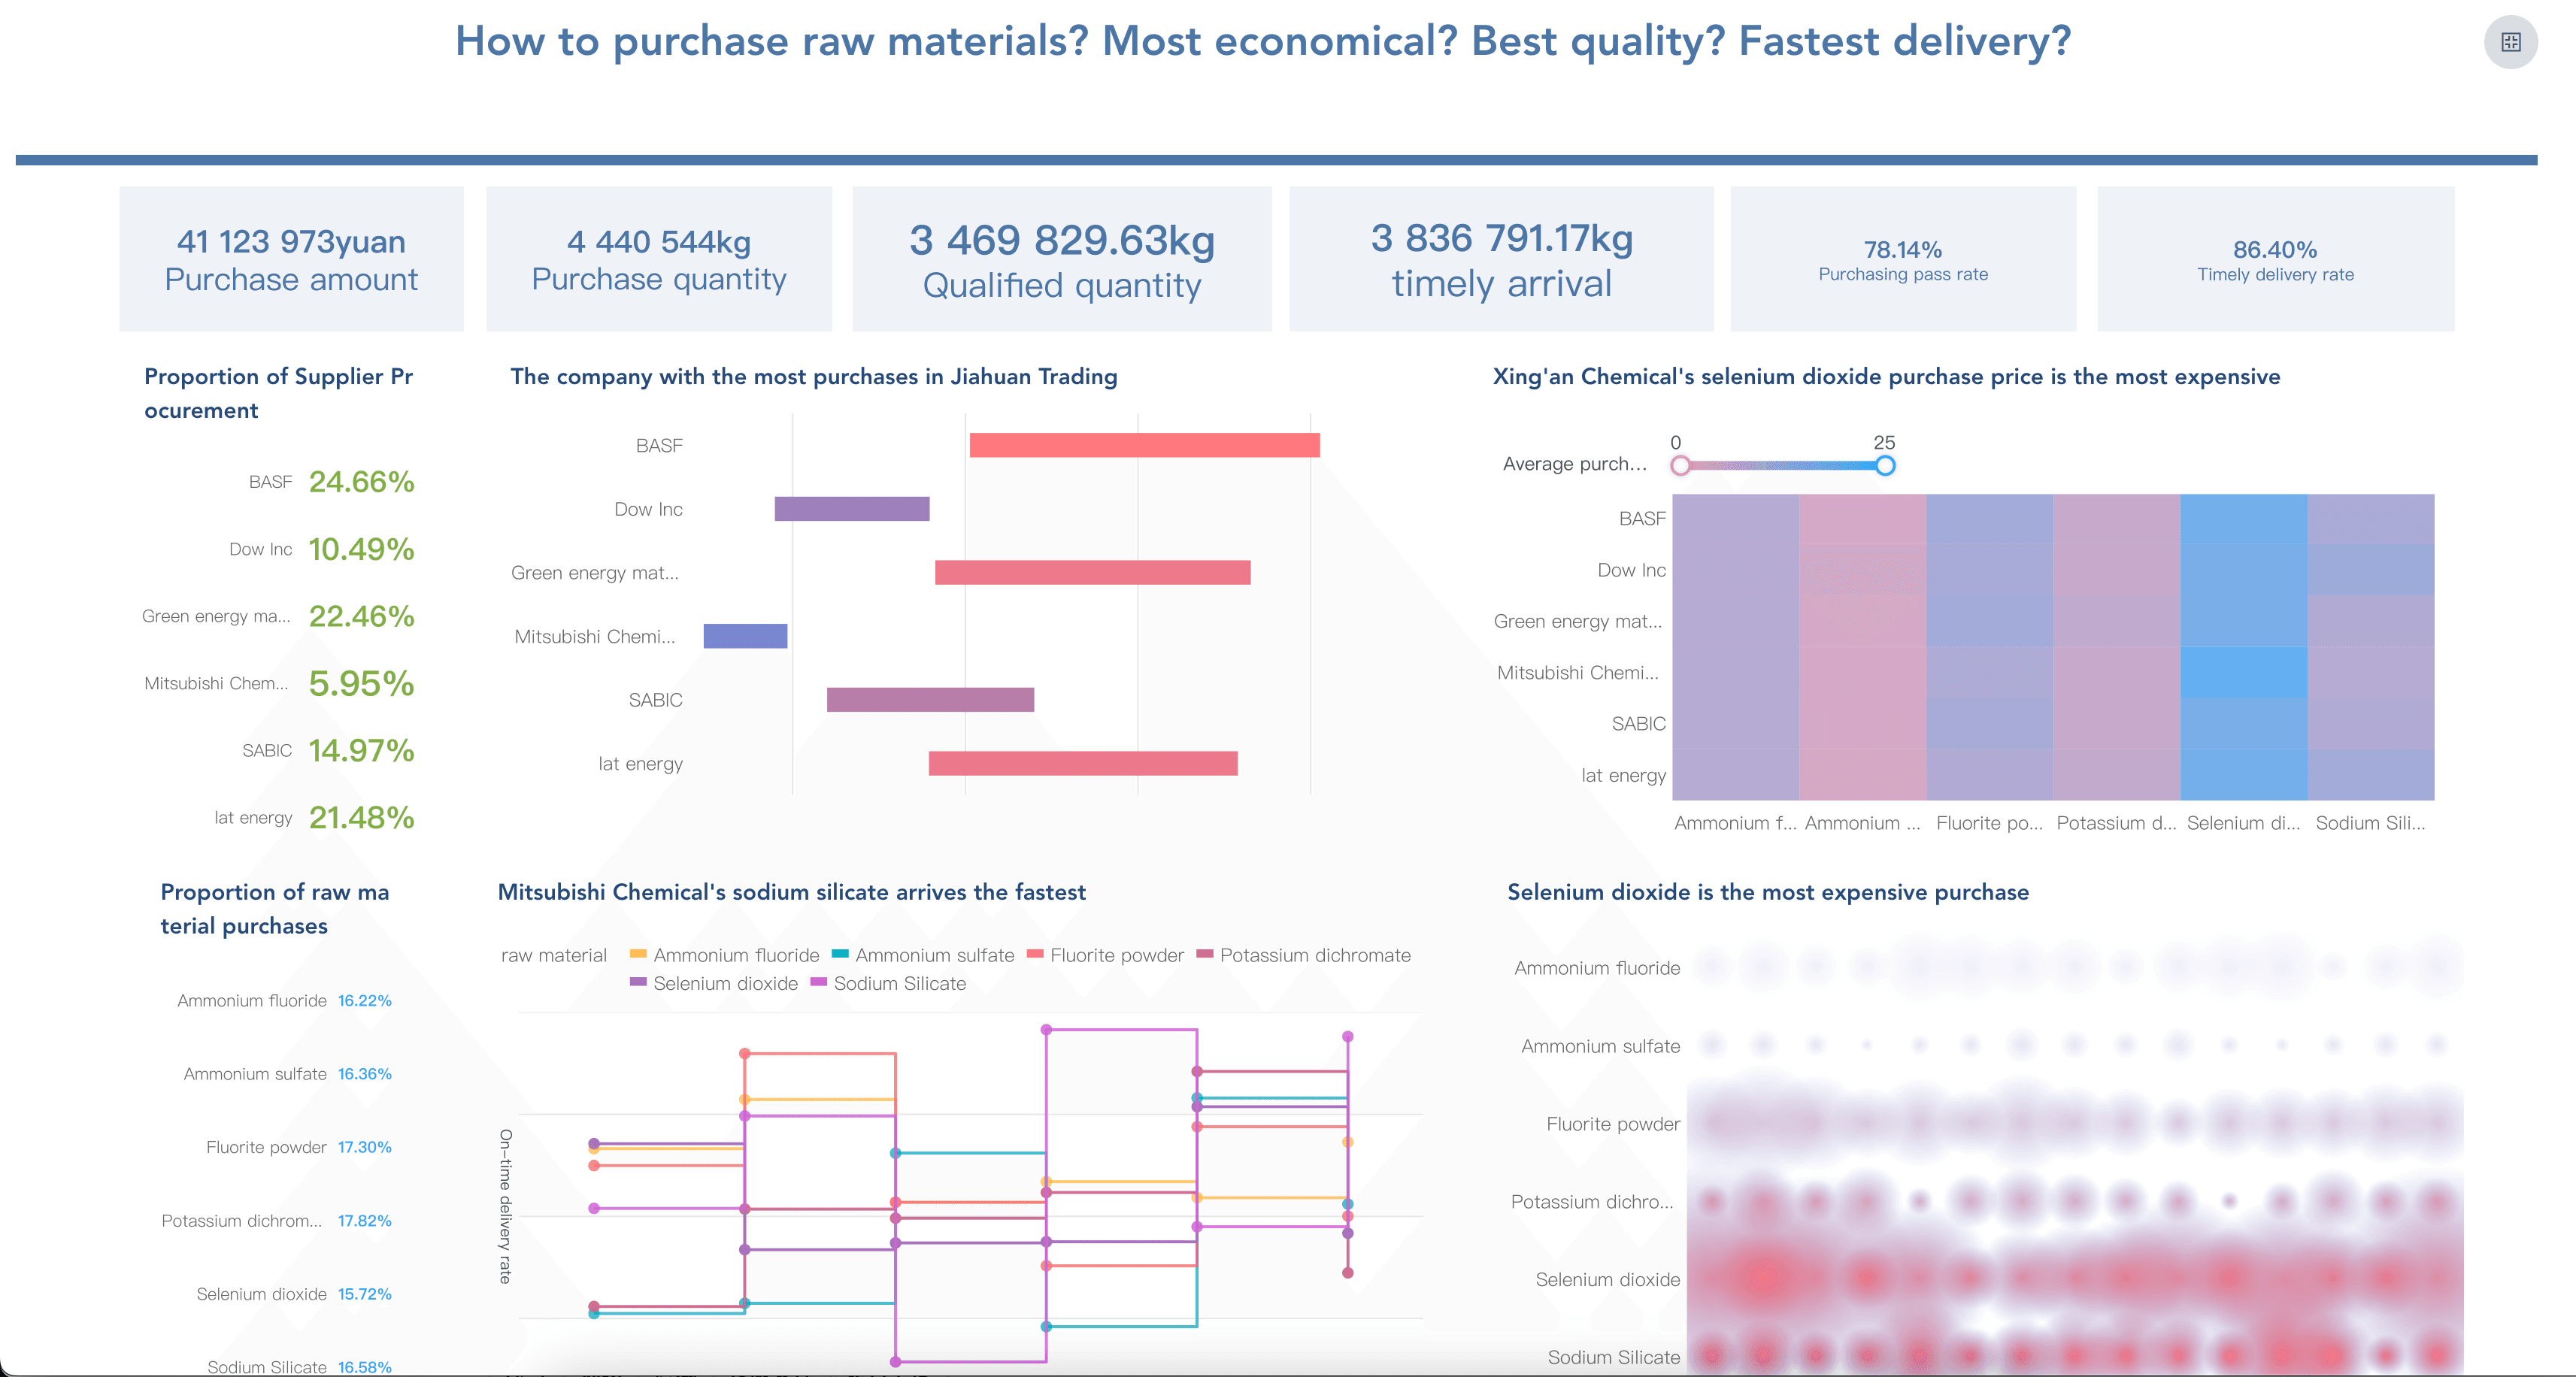Click the dashboard layout icon at top right
The width and height of the screenshot is (2576, 1377).
point(2510,42)
